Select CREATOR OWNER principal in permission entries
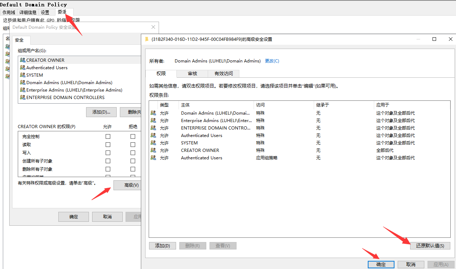The width and height of the screenshot is (456, 269). click(x=200, y=150)
